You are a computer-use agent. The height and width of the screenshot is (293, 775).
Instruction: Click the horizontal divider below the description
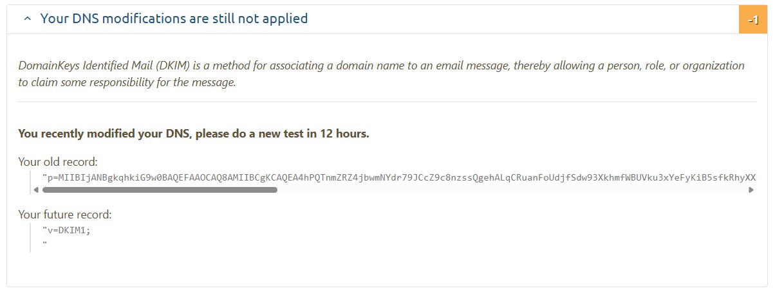pos(387,102)
